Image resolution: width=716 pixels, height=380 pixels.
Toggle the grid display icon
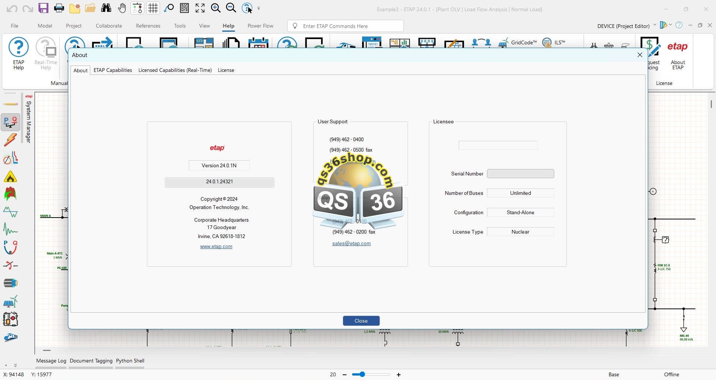153,8
